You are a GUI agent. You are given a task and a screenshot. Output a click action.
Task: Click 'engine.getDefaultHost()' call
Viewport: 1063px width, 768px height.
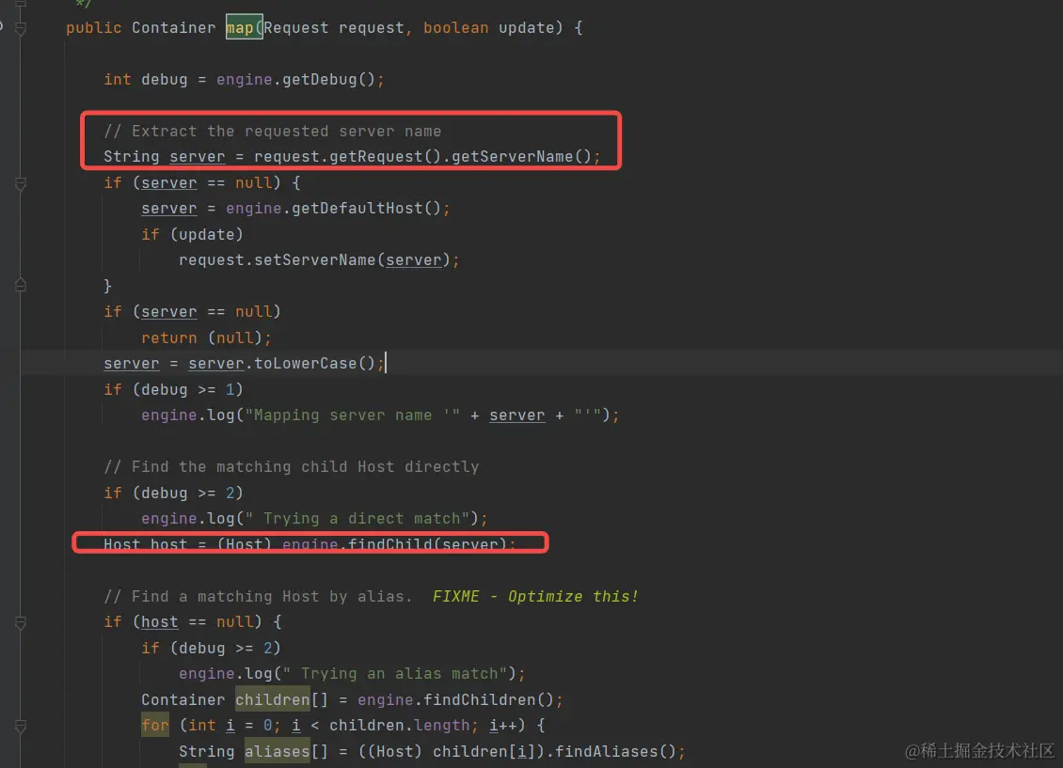334,209
